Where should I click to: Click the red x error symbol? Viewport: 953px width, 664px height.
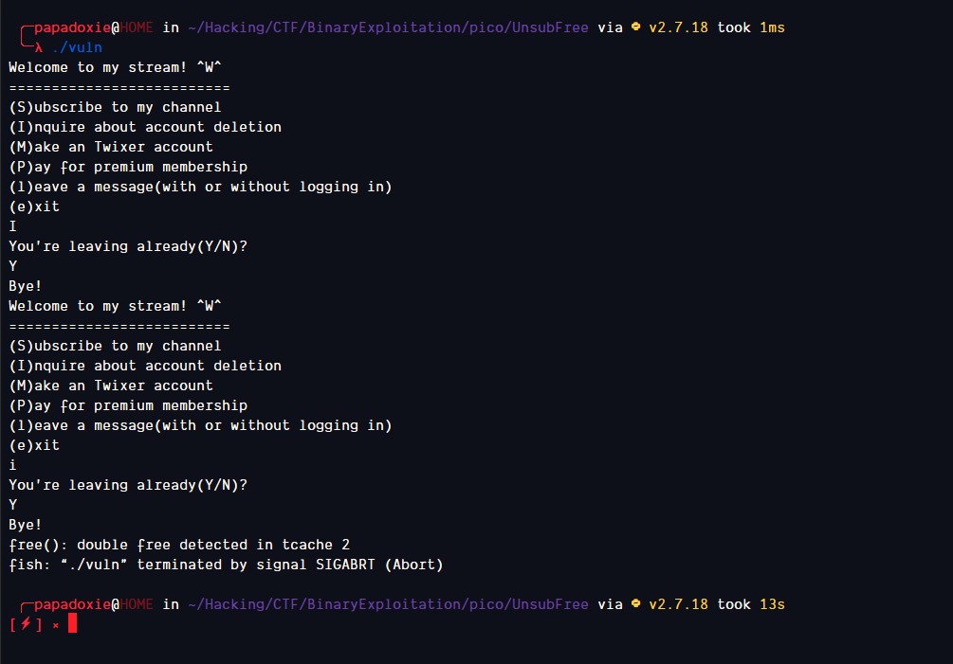coord(55,625)
